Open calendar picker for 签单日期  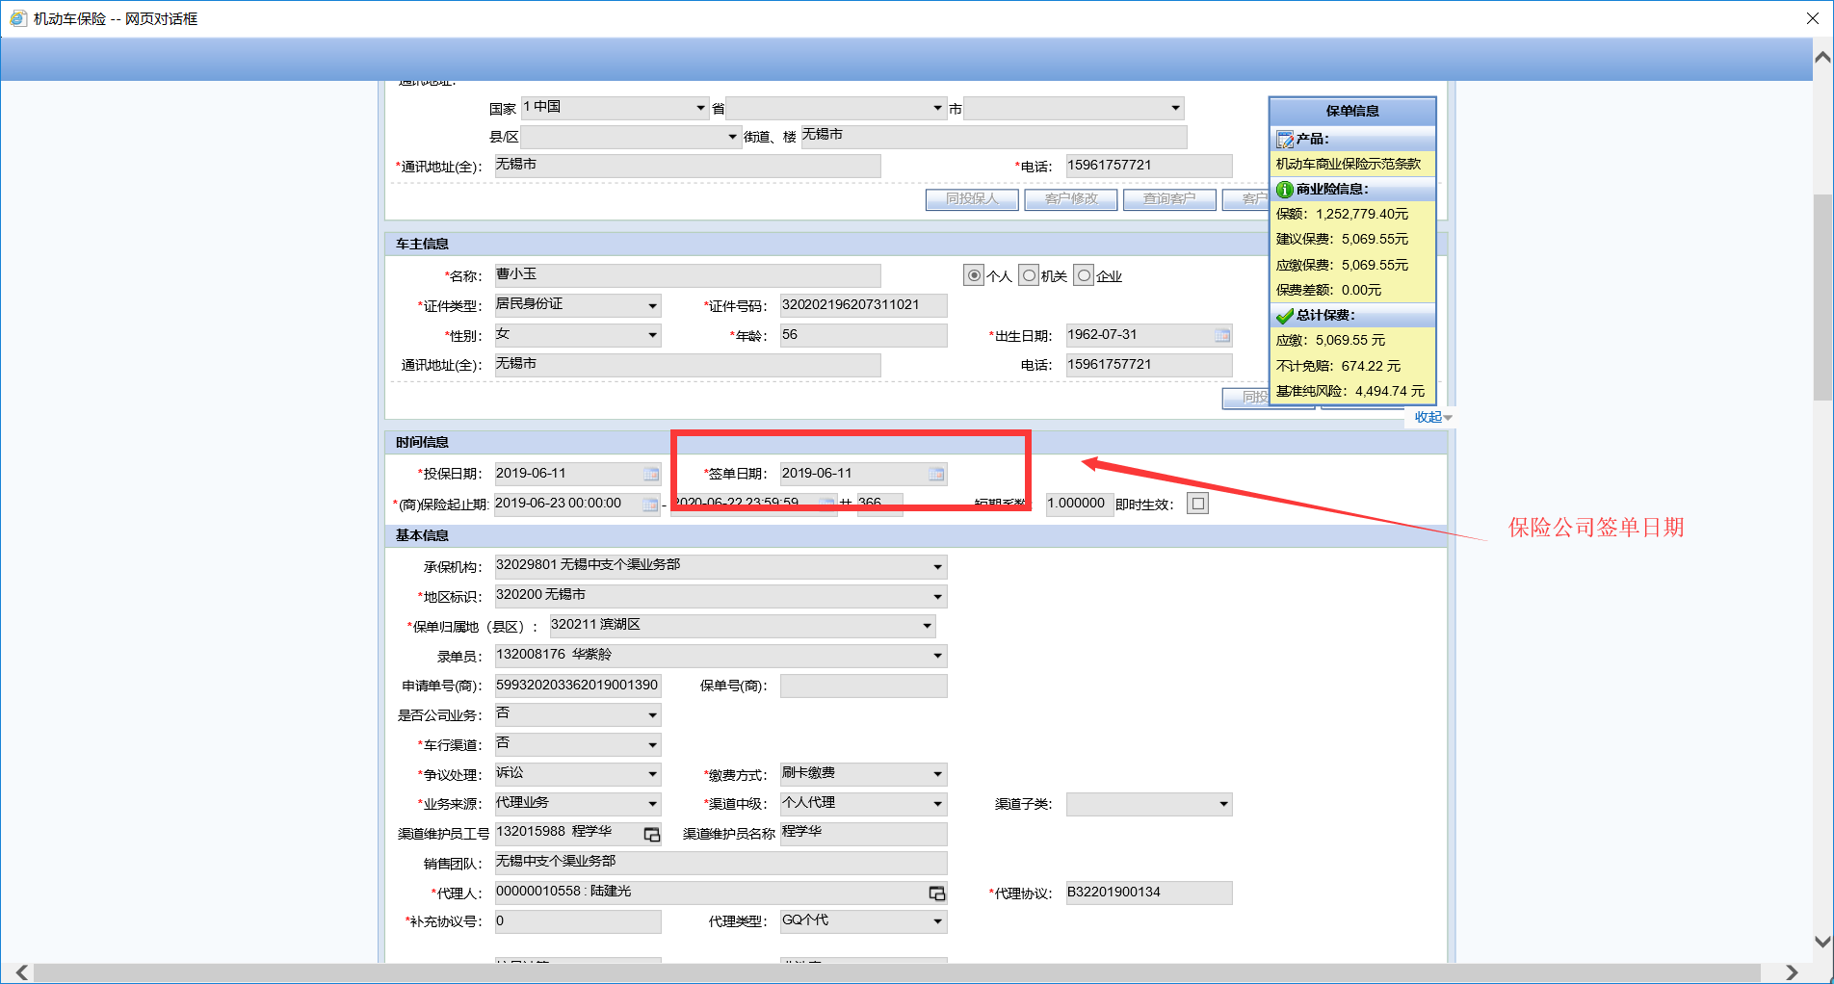(935, 474)
